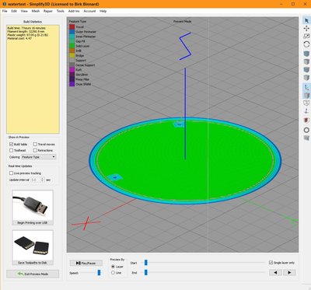Screen dimensions: 311x290
Task: Activate the translate view move tool
Action: click(306, 28)
